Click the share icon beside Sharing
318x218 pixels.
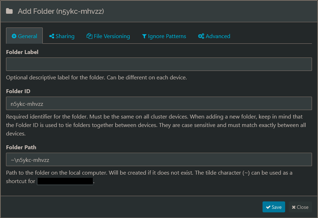click(x=52, y=36)
